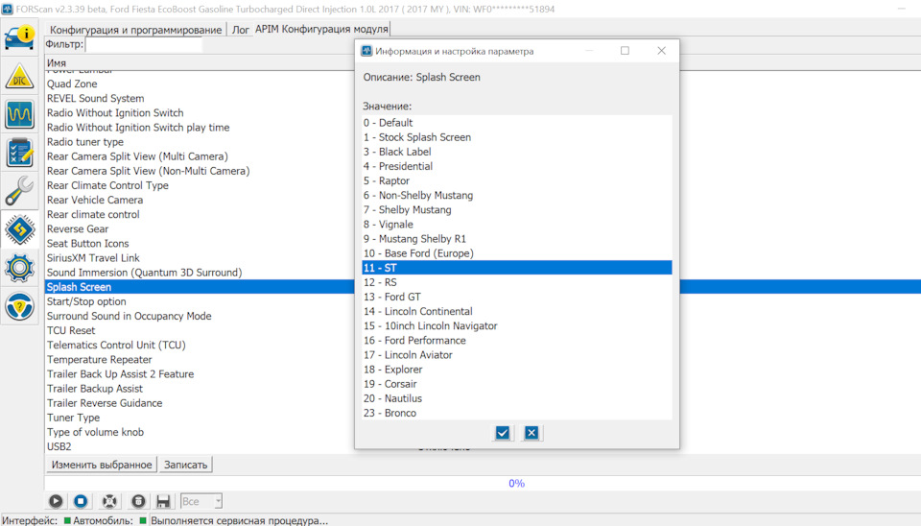Select value '7 - Shelby Mustang'
The width and height of the screenshot is (921, 526).
click(517, 210)
